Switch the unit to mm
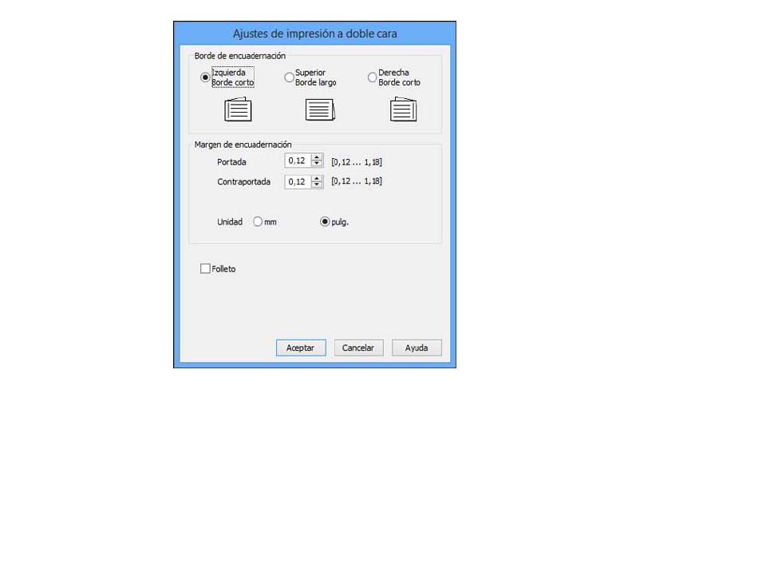This screenshot has width=758, height=572. [x=258, y=222]
